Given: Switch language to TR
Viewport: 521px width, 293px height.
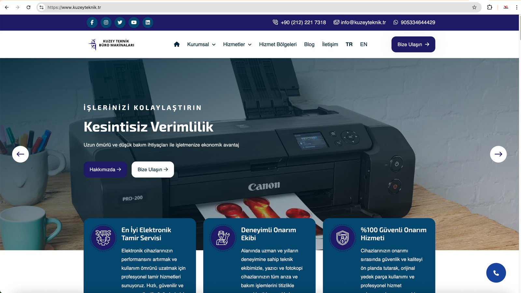Looking at the screenshot, I should (349, 44).
